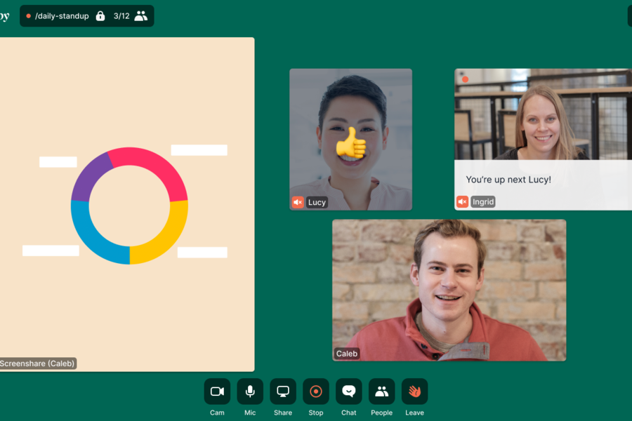Screen dimensions: 632x421
Task: Click the thumbs up reaction emoji
Action: pyautogui.click(x=350, y=142)
